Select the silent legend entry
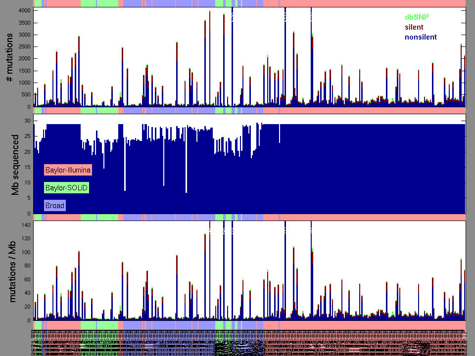The width and height of the screenshot is (475, 356). [x=414, y=27]
